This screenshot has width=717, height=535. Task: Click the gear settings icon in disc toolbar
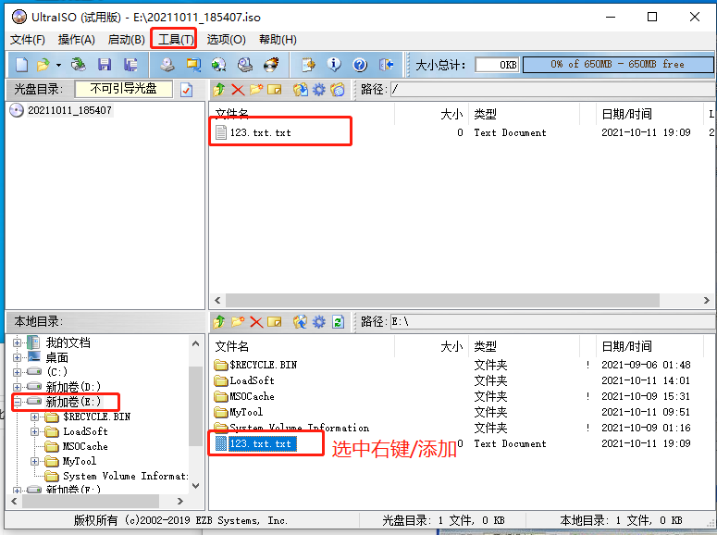point(318,89)
